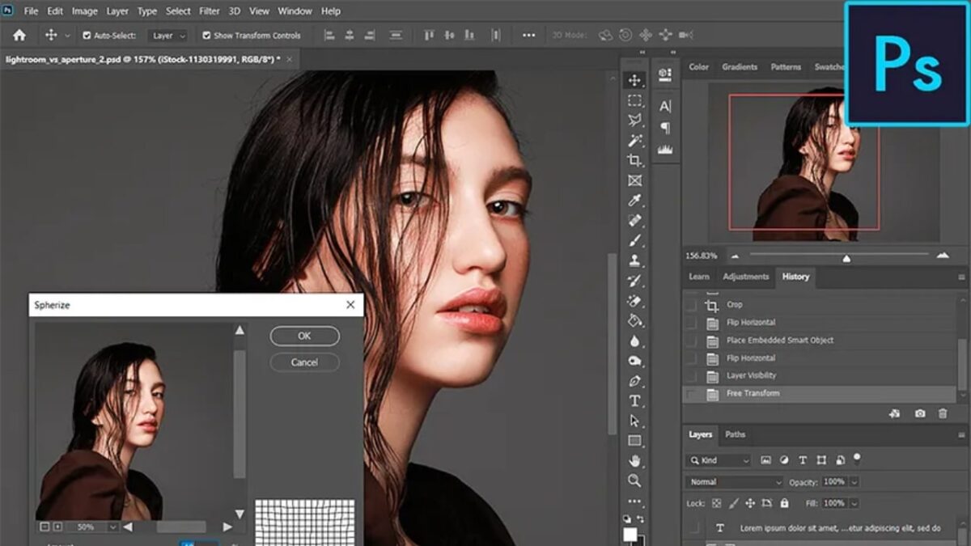Click OK in the Spherize dialog

[304, 336]
